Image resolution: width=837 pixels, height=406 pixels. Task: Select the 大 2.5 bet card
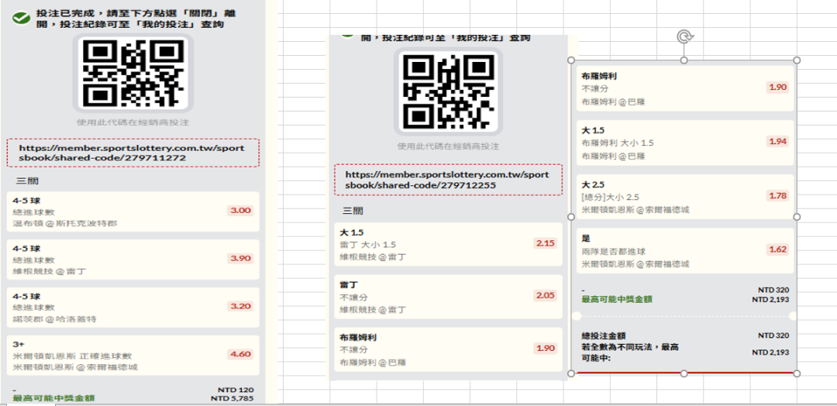pos(687,197)
